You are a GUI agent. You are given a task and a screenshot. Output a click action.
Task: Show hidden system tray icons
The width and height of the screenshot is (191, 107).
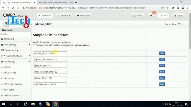click(163, 104)
